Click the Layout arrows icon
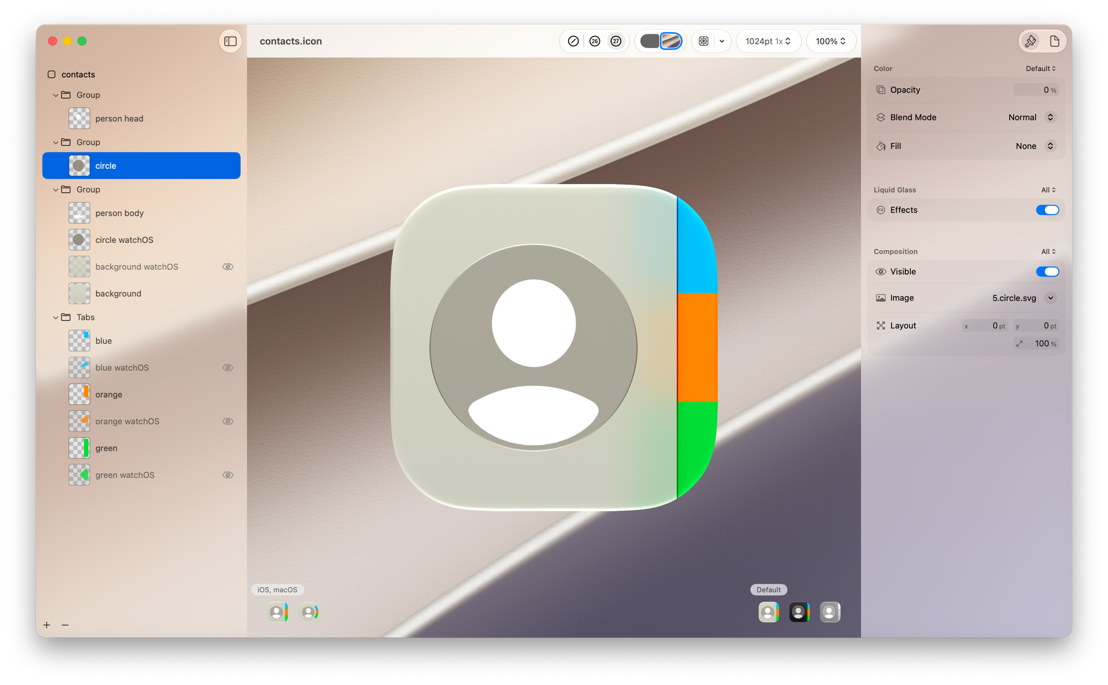1108x685 pixels. click(881, 326)
